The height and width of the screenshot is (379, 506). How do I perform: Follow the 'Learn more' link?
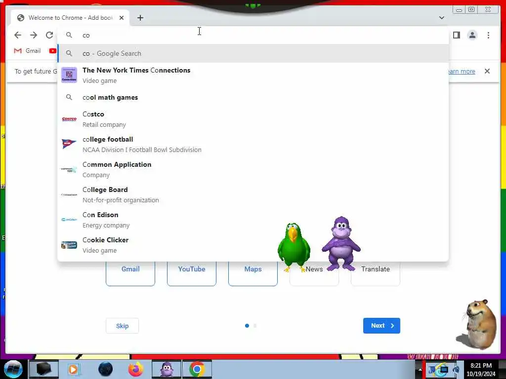(462, 71)
